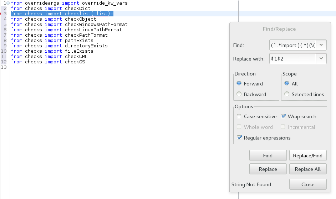
Task: Open the Find field history dropdown
Action: [321, 45]
